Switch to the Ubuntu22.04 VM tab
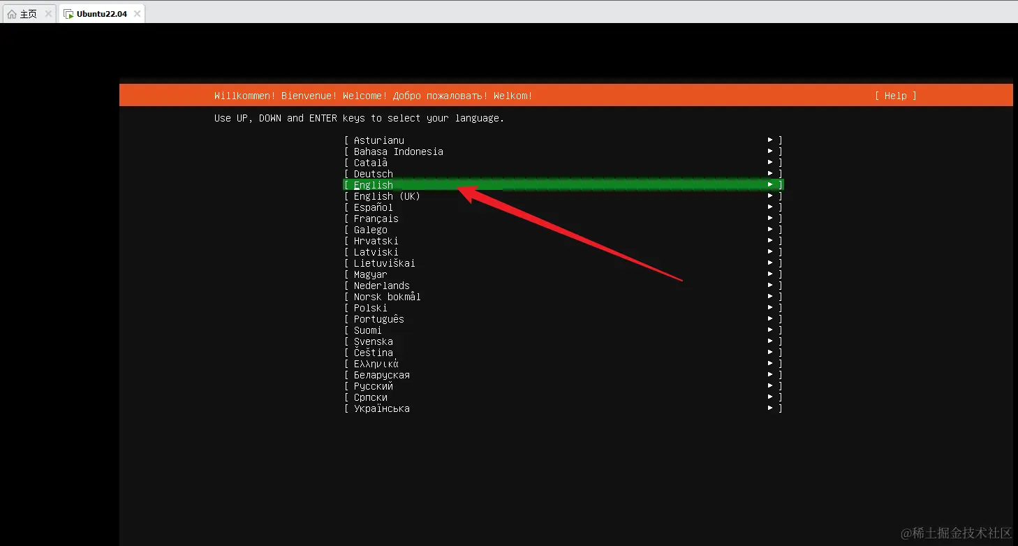The width and height of the screenshot is (1018, 546). [102, 14]
